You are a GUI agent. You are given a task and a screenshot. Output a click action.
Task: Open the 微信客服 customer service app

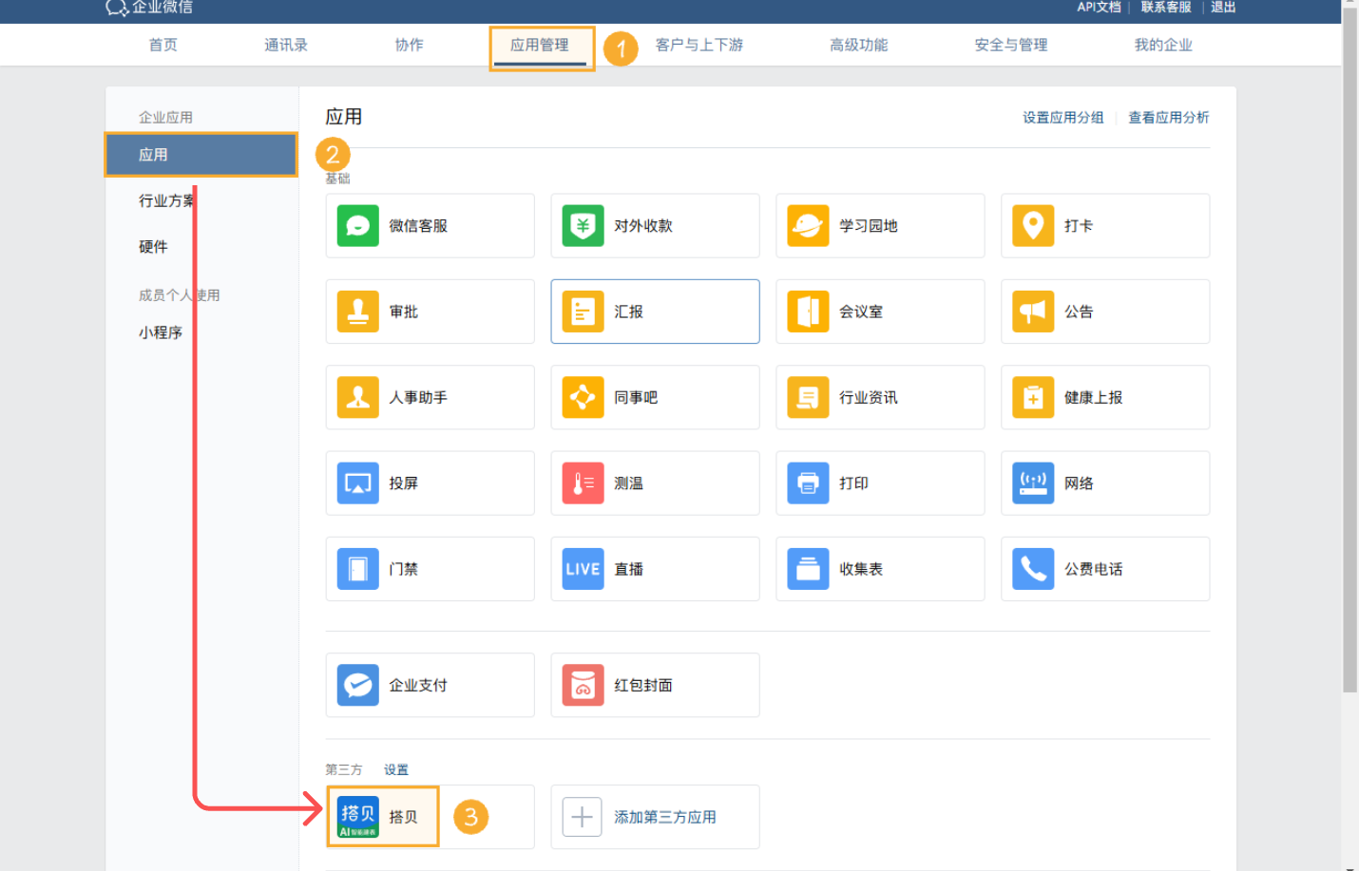[430, 225]
